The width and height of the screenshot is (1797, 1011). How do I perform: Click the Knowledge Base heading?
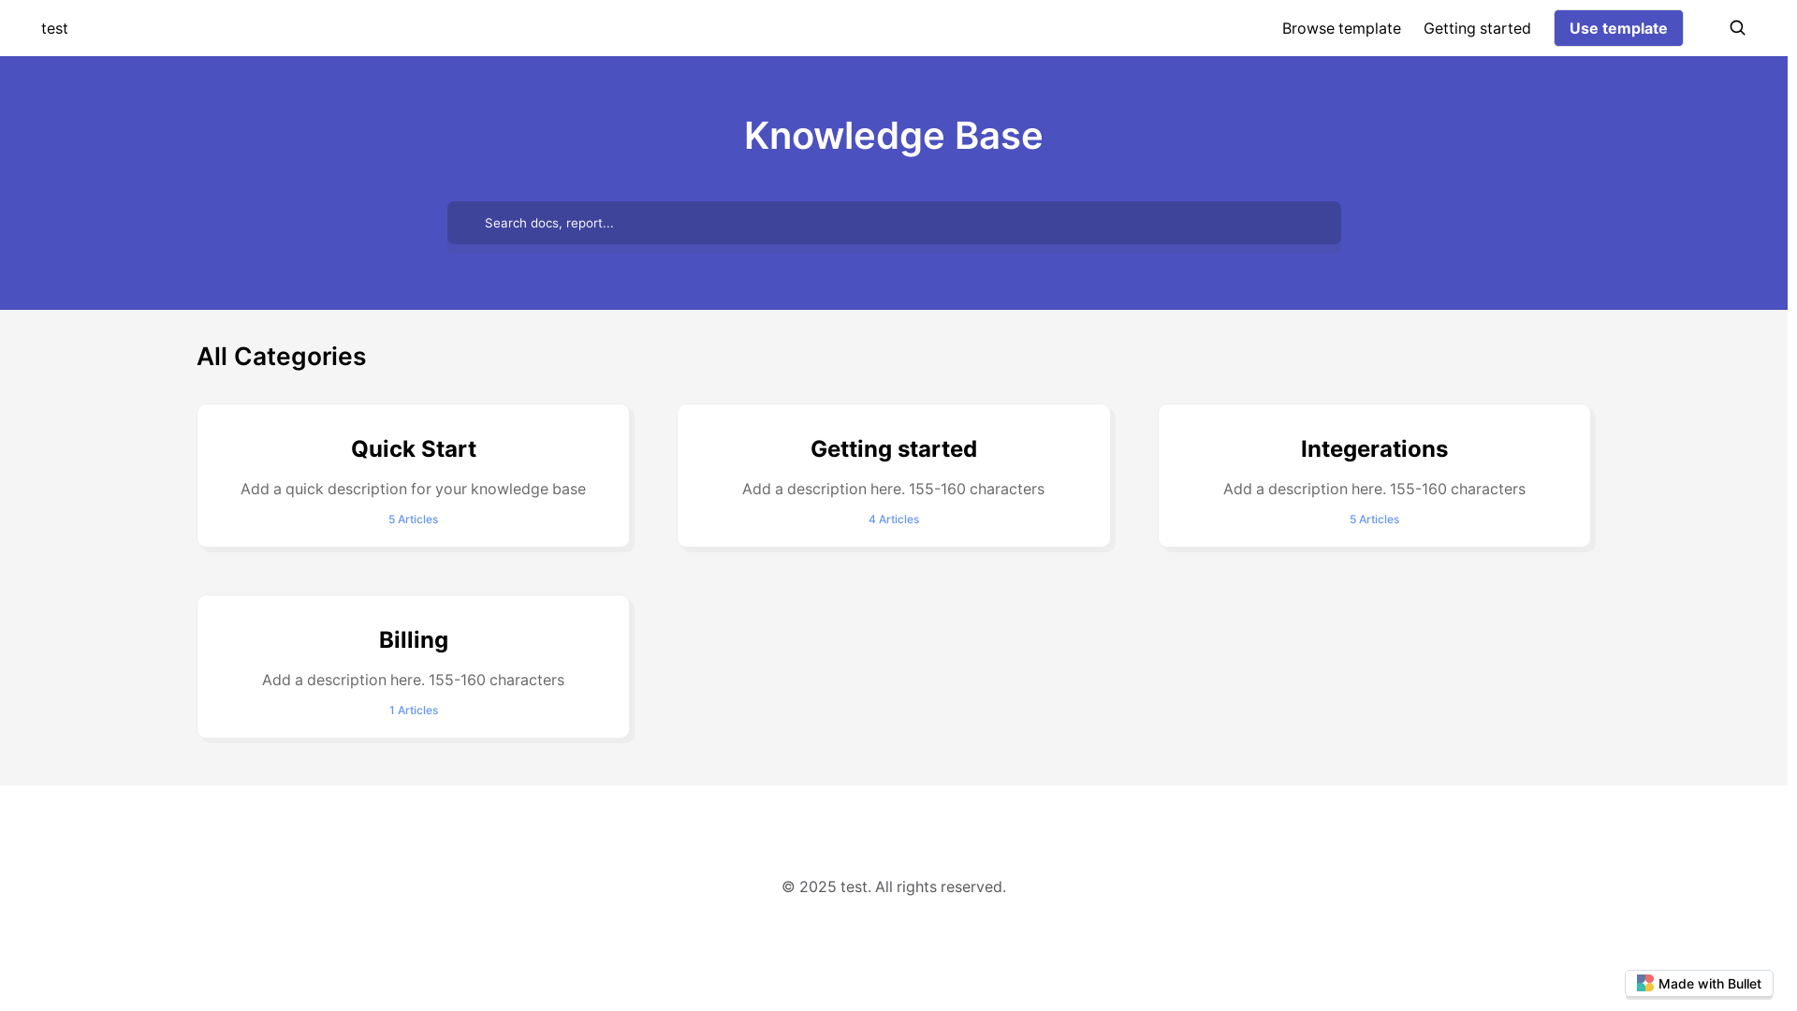coord(893,136)
